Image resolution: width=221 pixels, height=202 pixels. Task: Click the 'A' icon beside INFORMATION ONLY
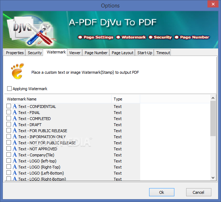pyautogui.click(x=15, y=136)
